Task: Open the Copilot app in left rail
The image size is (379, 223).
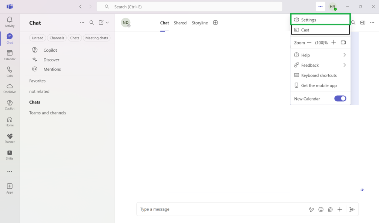Action: coord(10,105)
